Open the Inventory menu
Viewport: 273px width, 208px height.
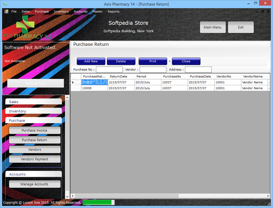[x=61, y=11]
